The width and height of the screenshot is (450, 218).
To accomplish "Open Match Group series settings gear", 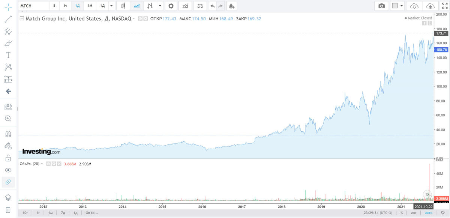I will click(x=145, y=18).
